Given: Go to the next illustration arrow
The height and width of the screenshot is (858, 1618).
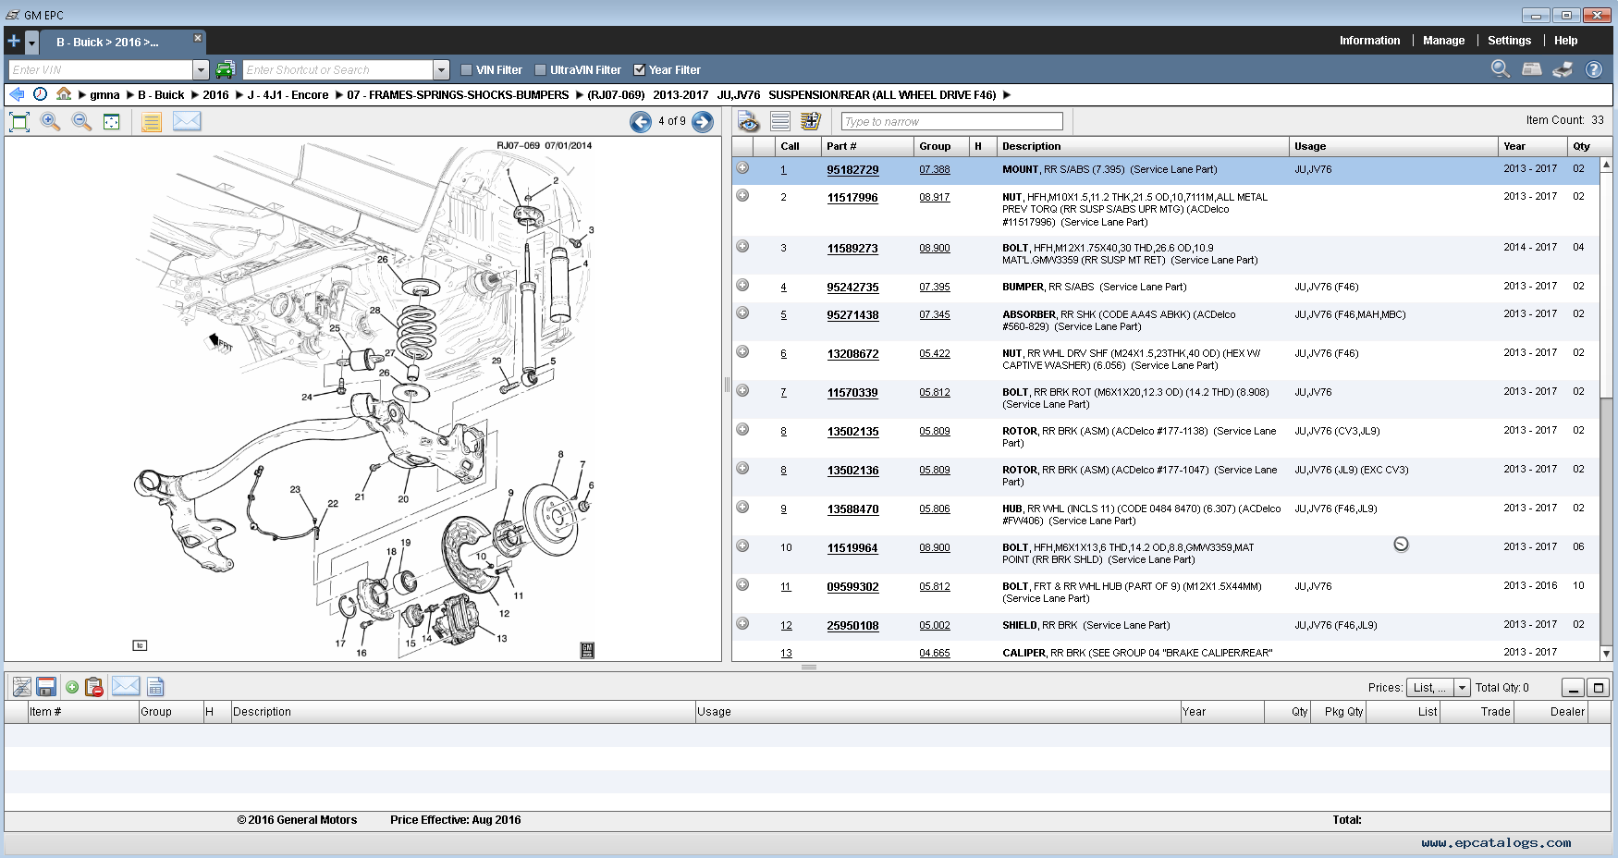Looking at the screenshot, I should pyautogui.click(x=703, y=122).
